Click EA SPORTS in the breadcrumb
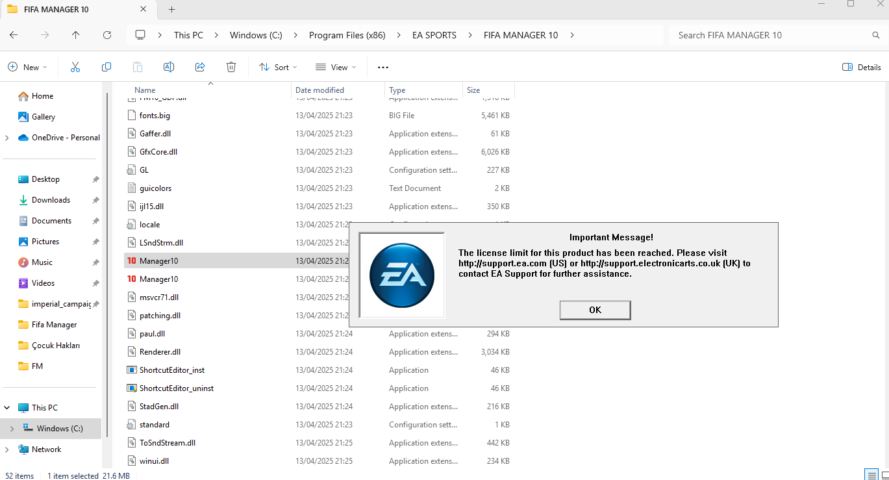889x480 pixels. (x=434, y=35)
